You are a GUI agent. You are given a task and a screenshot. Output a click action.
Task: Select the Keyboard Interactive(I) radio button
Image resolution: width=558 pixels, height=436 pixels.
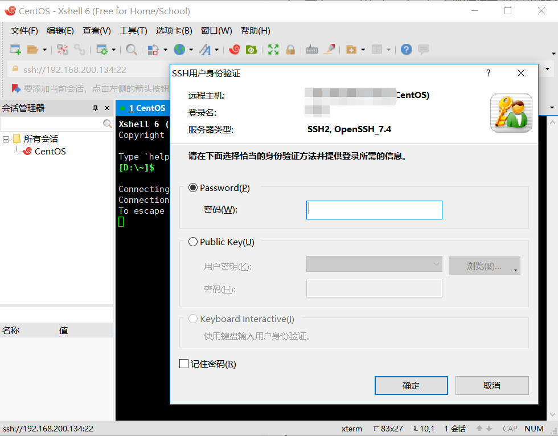[x=193, y=319]
